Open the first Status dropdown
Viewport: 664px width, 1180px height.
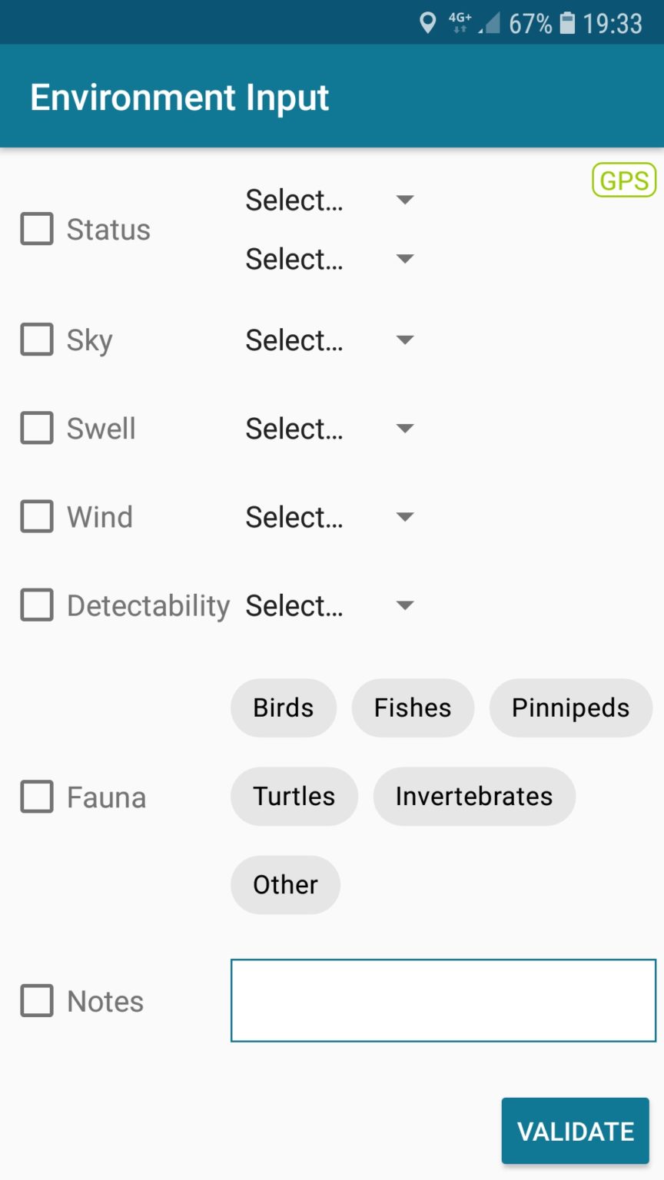pos(329,200)
